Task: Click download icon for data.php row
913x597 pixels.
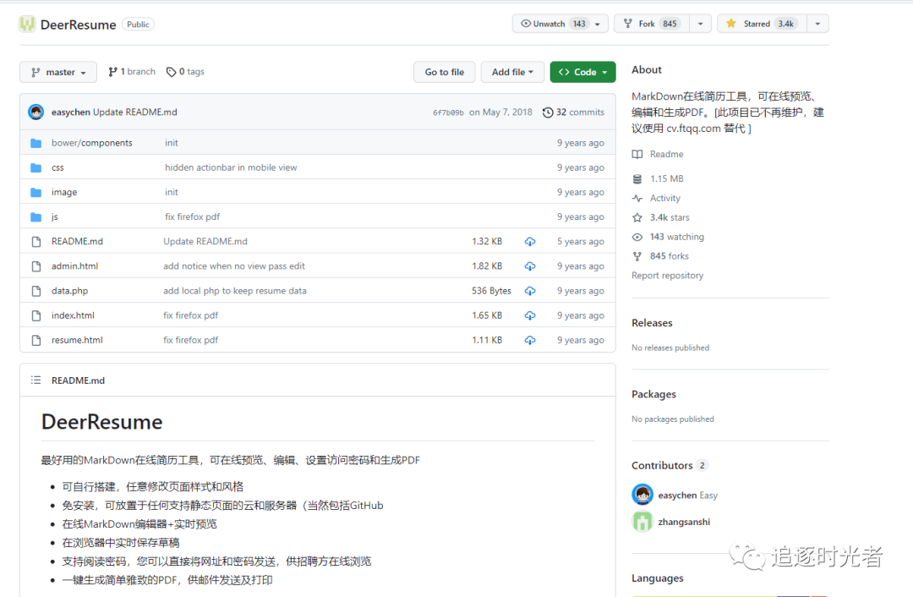Action: [x=530, y=291]
